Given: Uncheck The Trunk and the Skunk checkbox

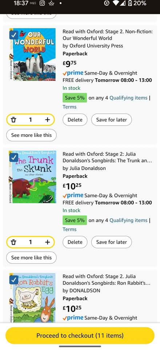Looking at the screenshot, I should click(x=13, y=157).
